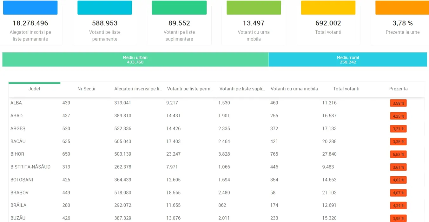This screenshot has width=429, height=222.
Task: Click the 4,07 % badge for BRAȘOV
Action: pos(398,193)
